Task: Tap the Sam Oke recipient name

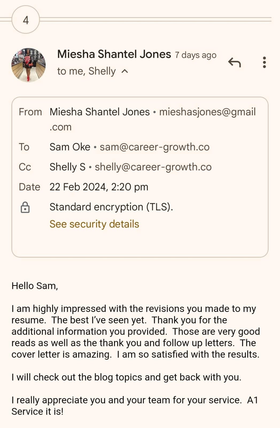Action: 70,147
